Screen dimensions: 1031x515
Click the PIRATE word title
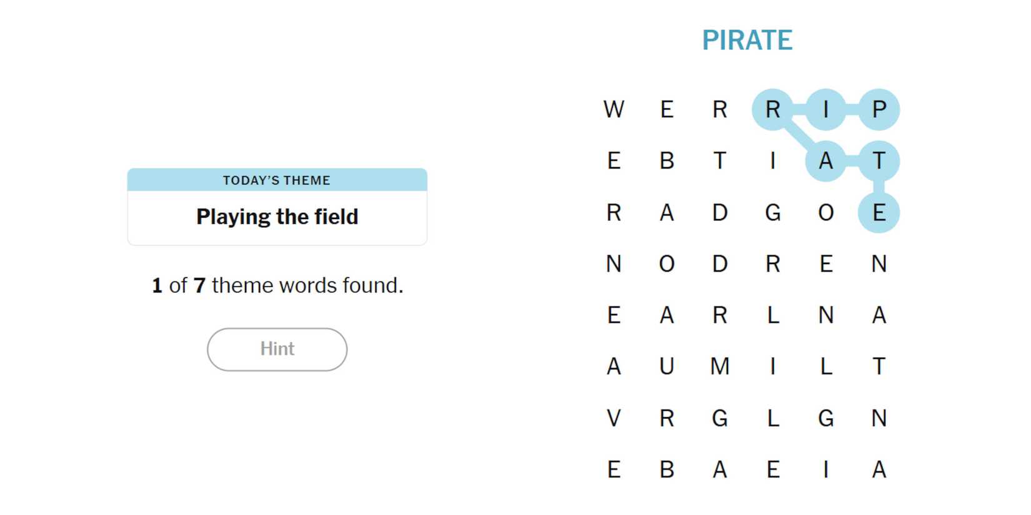747,41
